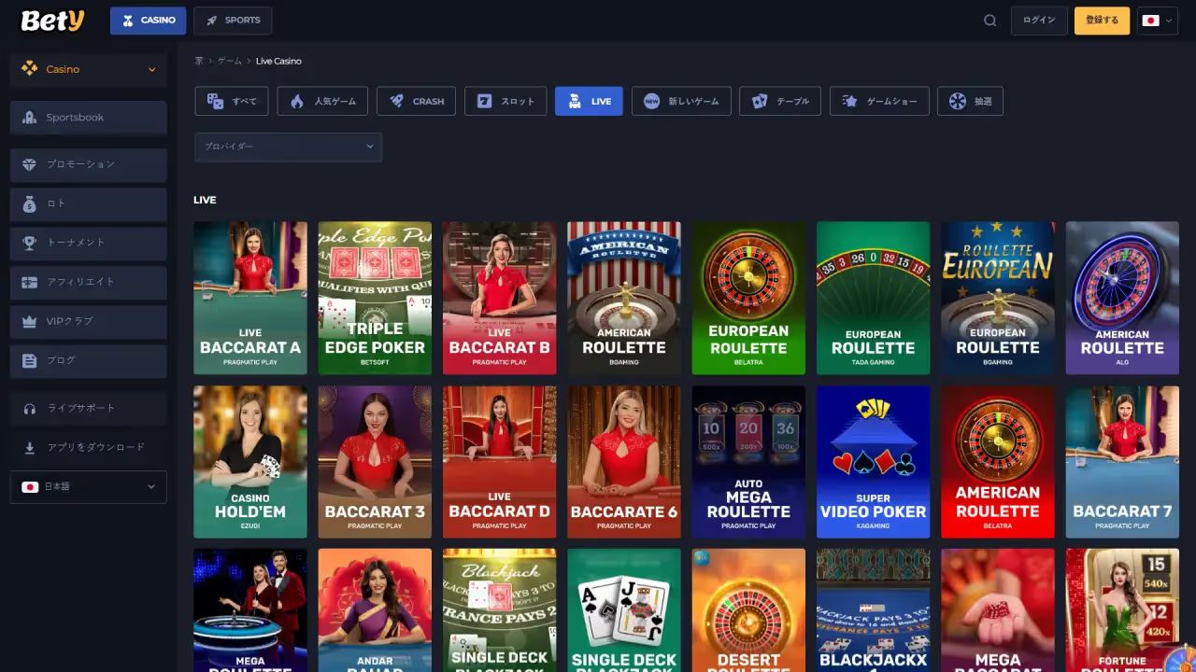The image size is (1196, 672).
Task: Open the Triple Edge Poker game thumbnail
Action: 375,298
